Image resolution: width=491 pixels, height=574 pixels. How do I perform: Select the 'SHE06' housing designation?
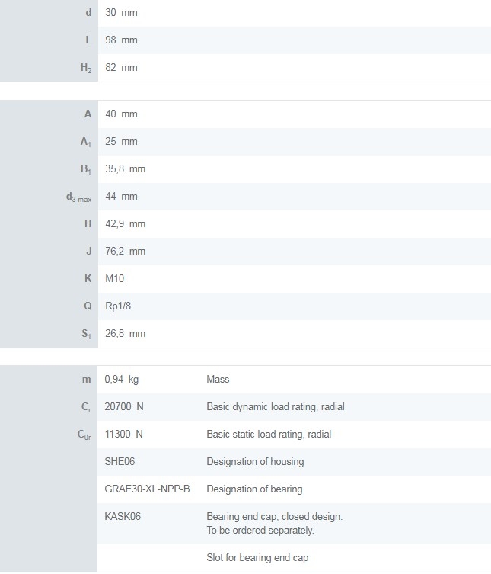(120, 462)
